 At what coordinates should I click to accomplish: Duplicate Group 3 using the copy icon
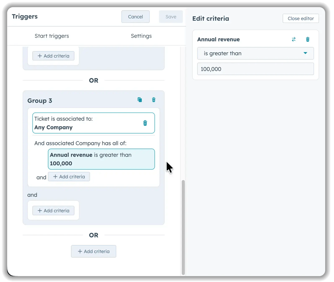[140, 99]
